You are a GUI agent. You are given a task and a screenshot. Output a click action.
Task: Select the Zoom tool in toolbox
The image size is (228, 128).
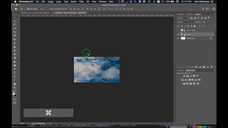click(x=15, y=87)
